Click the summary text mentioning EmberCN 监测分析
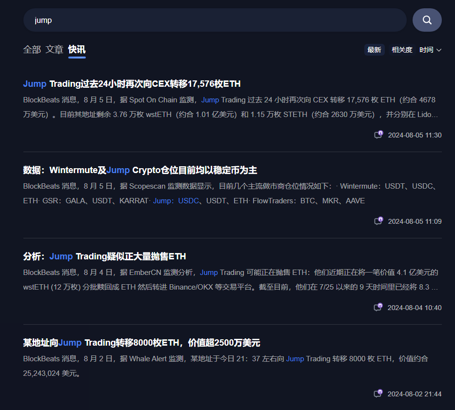This screenshot has height=410, width=455. pos(231,280)
